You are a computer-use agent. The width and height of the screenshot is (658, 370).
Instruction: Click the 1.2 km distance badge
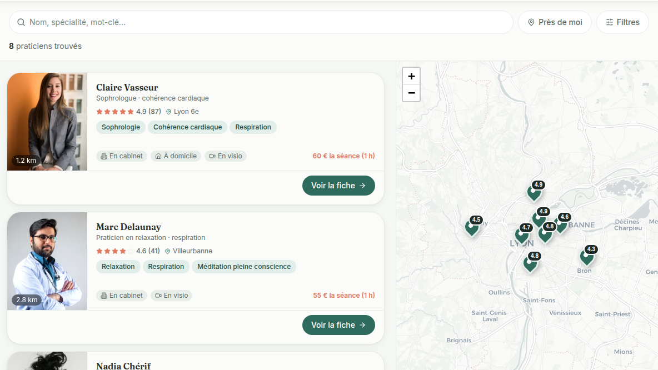(26, 160)
